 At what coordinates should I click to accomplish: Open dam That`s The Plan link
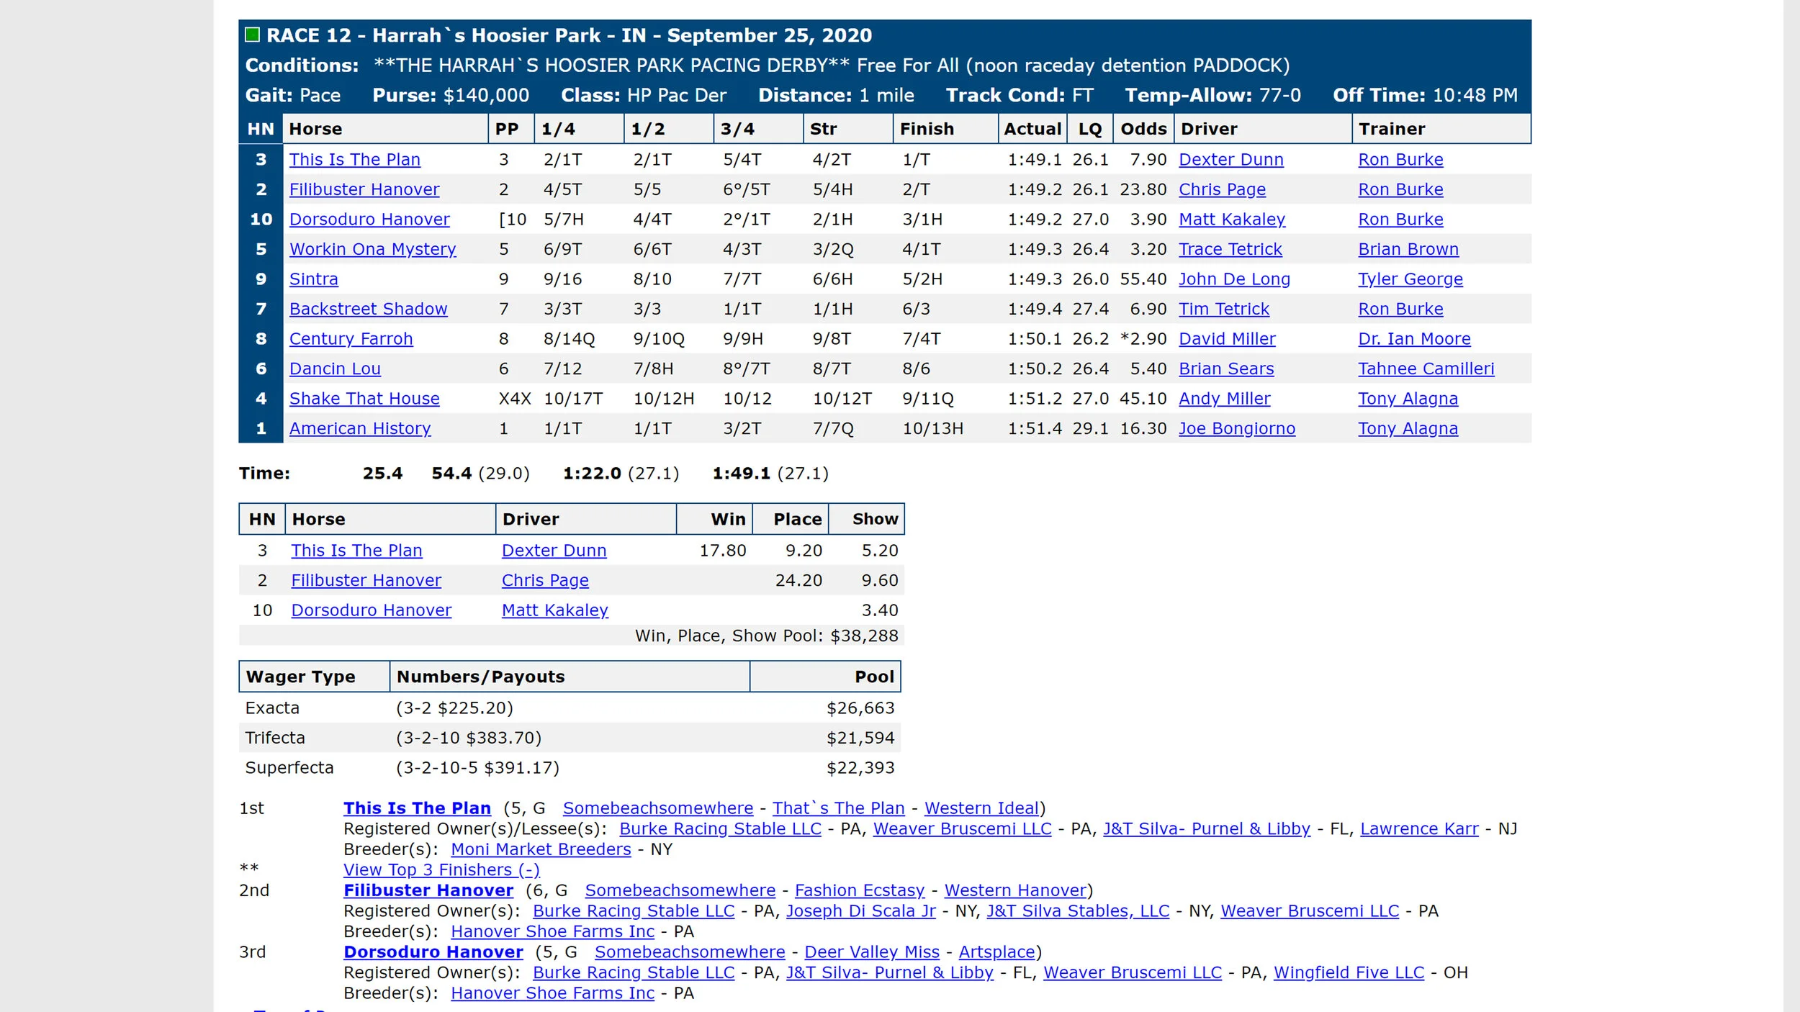838,808
